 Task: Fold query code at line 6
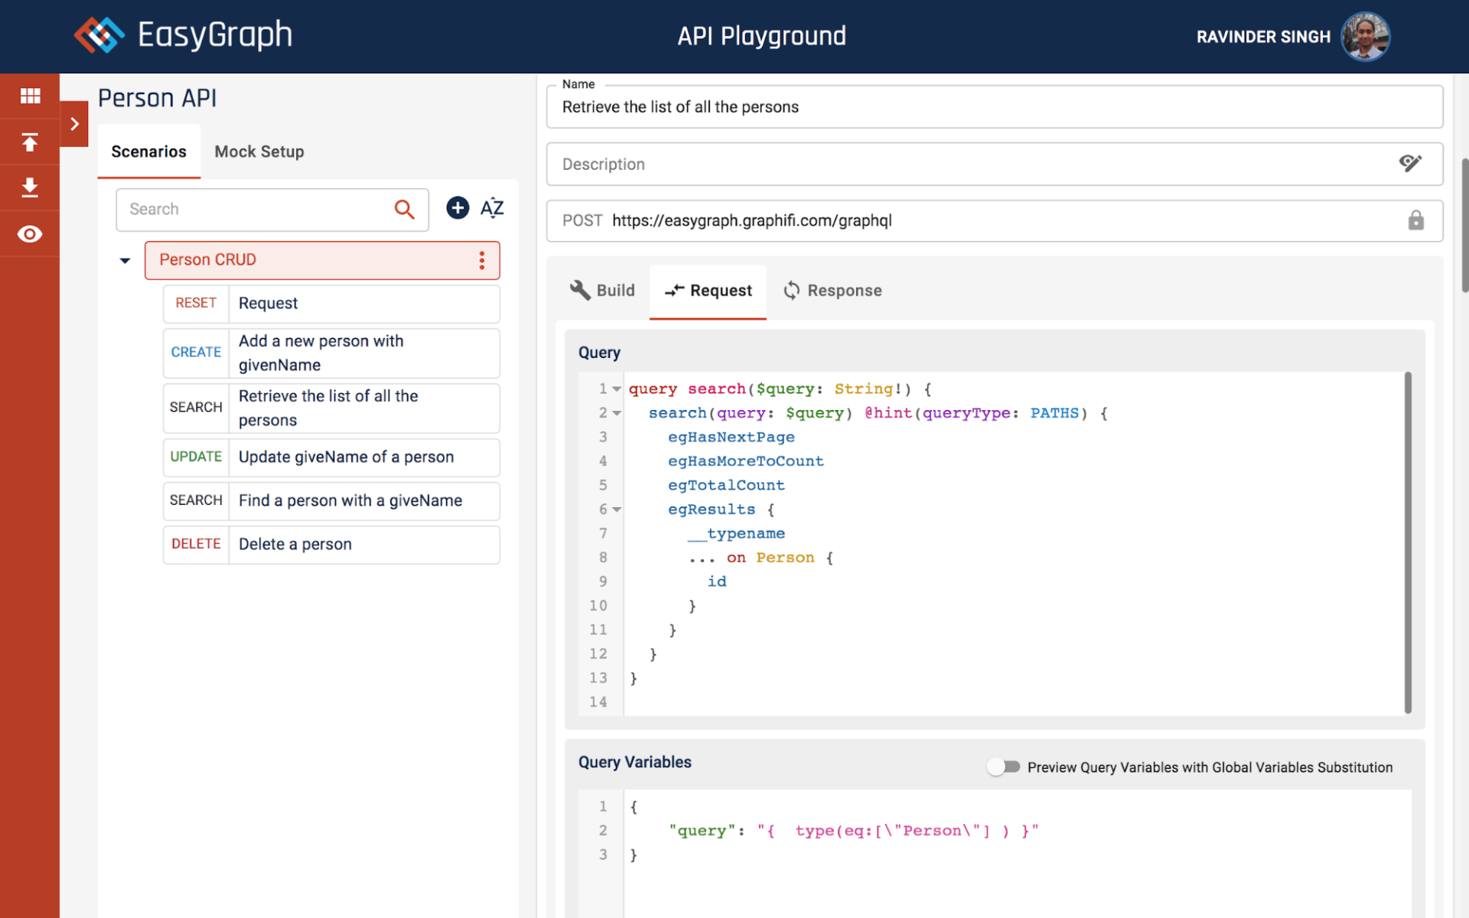point(617,509)
